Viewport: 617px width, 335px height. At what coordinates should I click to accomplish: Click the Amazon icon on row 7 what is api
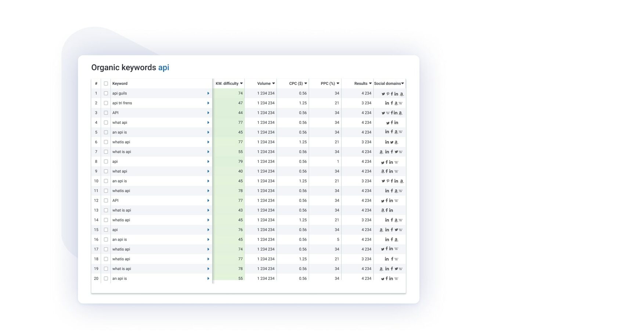[x=381, y=152]
